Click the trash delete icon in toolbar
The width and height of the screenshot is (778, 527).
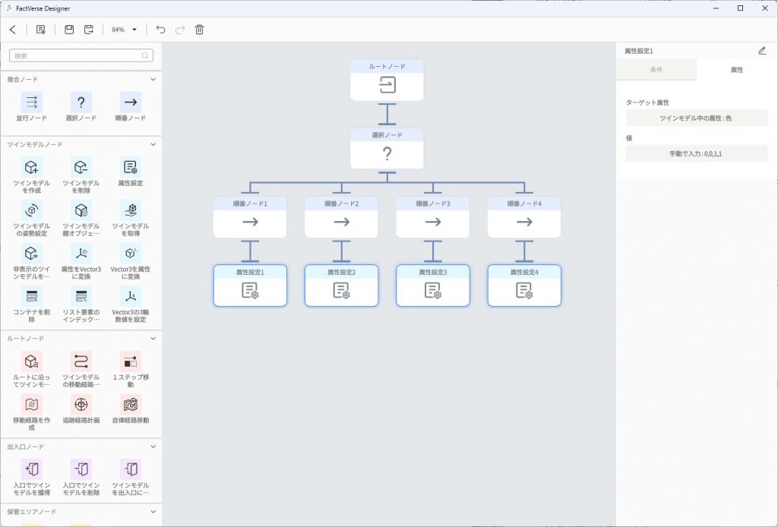click(x=200, y=30)
